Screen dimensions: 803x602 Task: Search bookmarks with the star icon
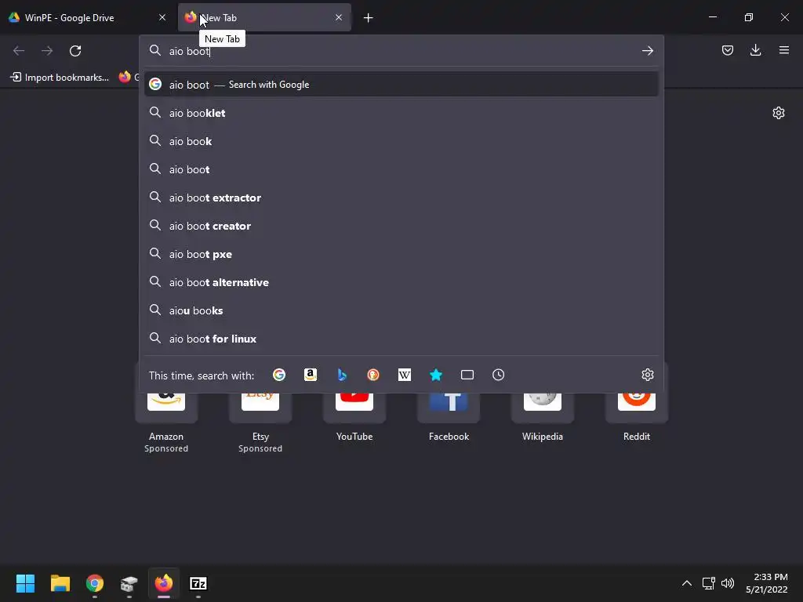click(436, 375)
